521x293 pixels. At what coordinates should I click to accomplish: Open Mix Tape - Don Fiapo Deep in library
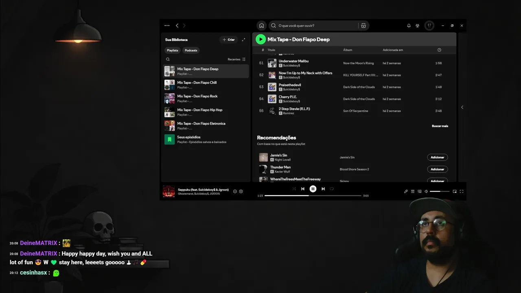[x=206, y=71]
